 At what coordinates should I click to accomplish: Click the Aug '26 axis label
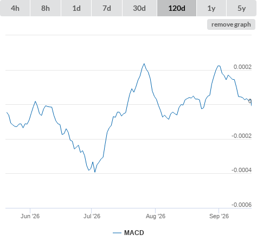click(x=156, y=216)
